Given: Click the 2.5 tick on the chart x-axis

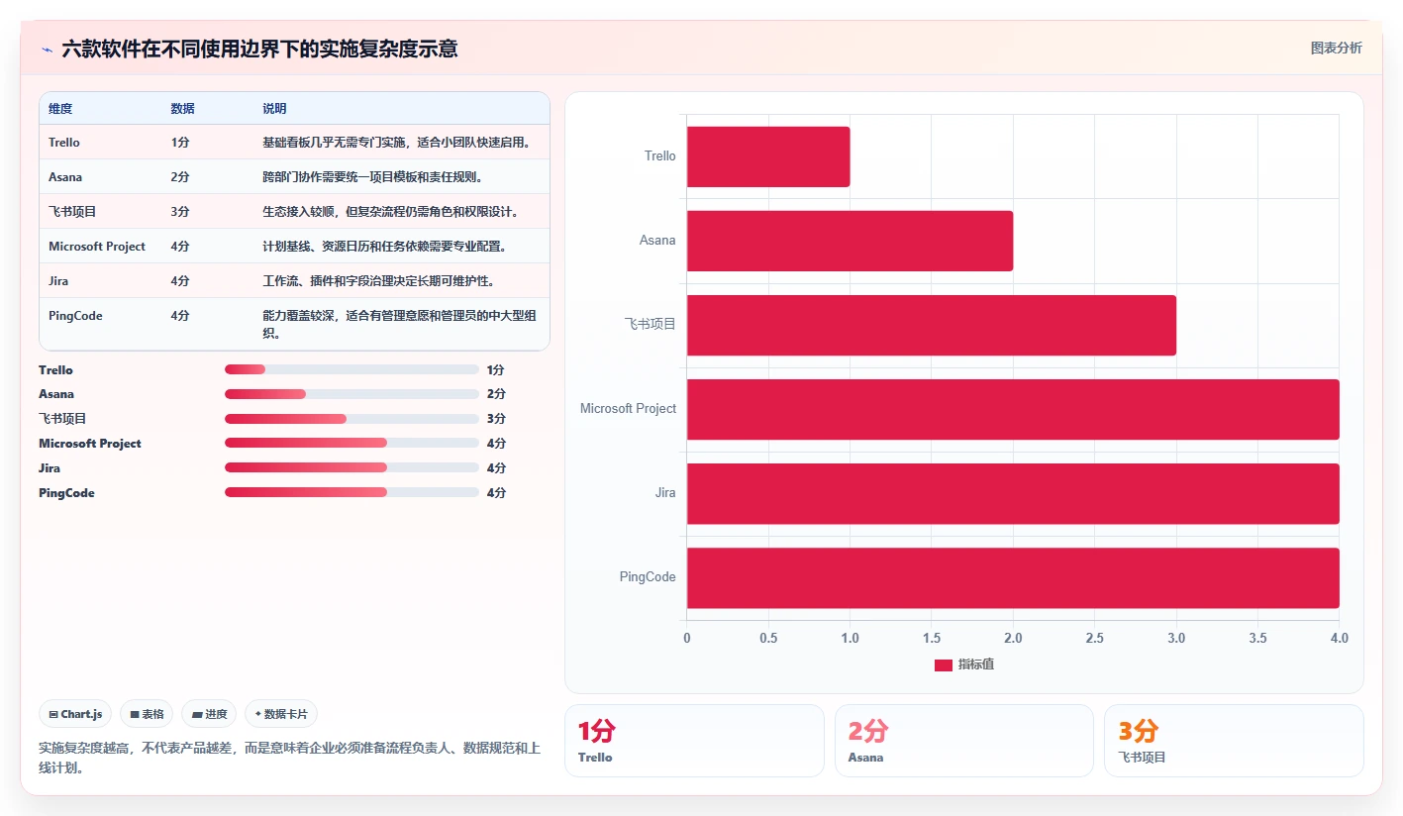Looking at the screenshot, I should [x=1094, y=639].
